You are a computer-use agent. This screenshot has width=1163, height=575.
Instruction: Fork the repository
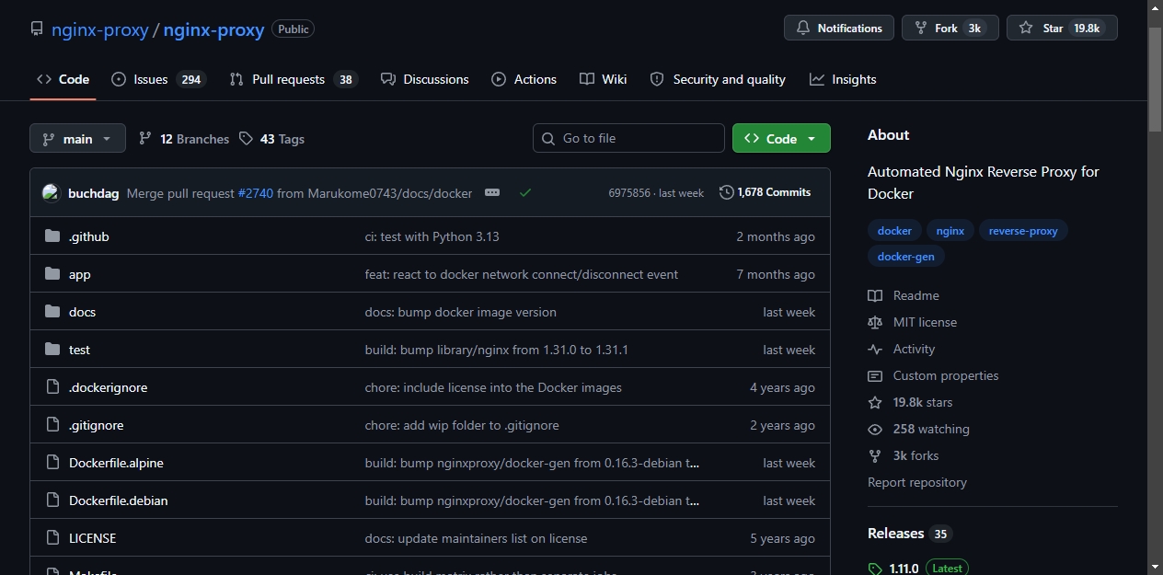pos(950,28)
